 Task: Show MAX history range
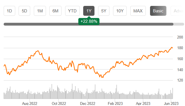138,11
